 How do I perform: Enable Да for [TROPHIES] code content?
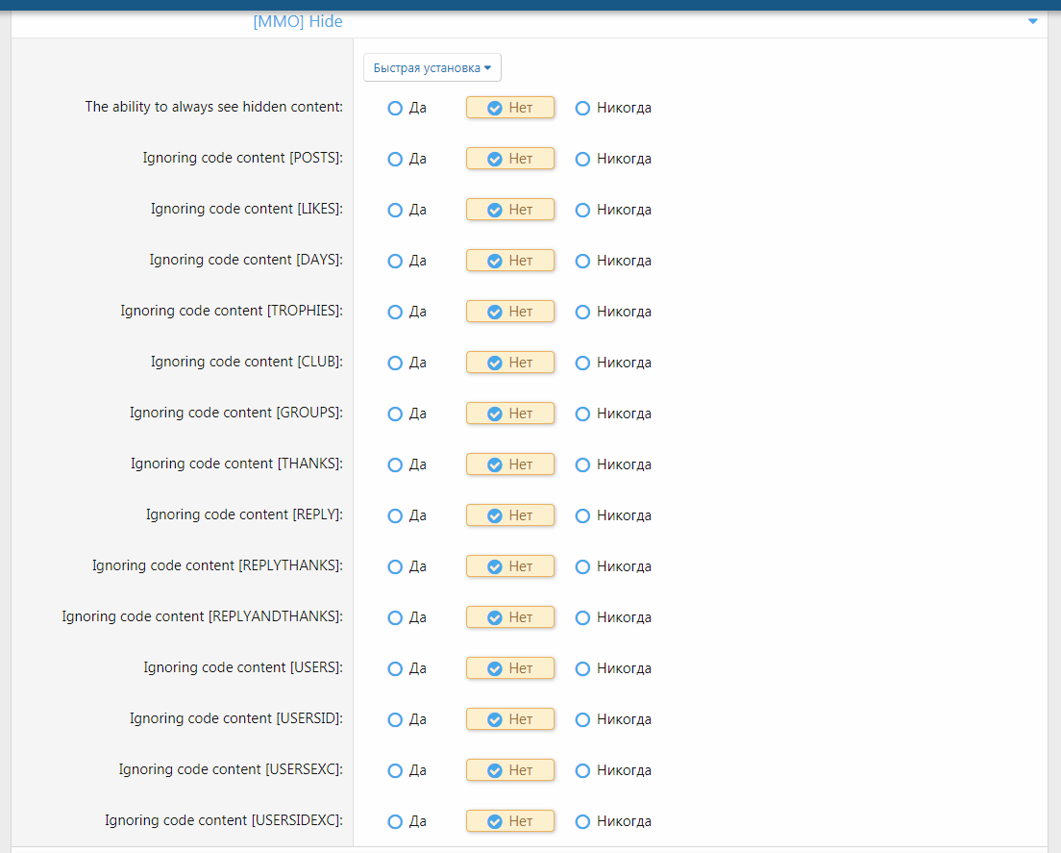(x=395, y=313)
